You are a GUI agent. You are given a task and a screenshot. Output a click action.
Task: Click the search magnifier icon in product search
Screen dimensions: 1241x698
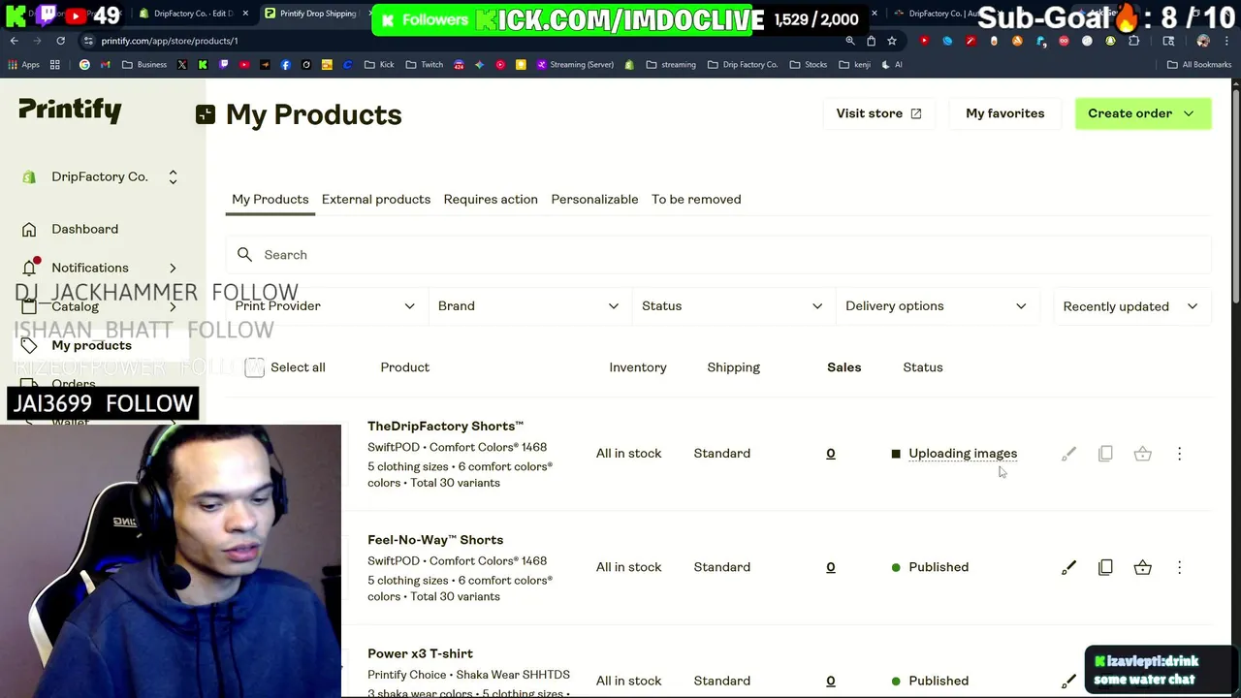coord(245,255)
